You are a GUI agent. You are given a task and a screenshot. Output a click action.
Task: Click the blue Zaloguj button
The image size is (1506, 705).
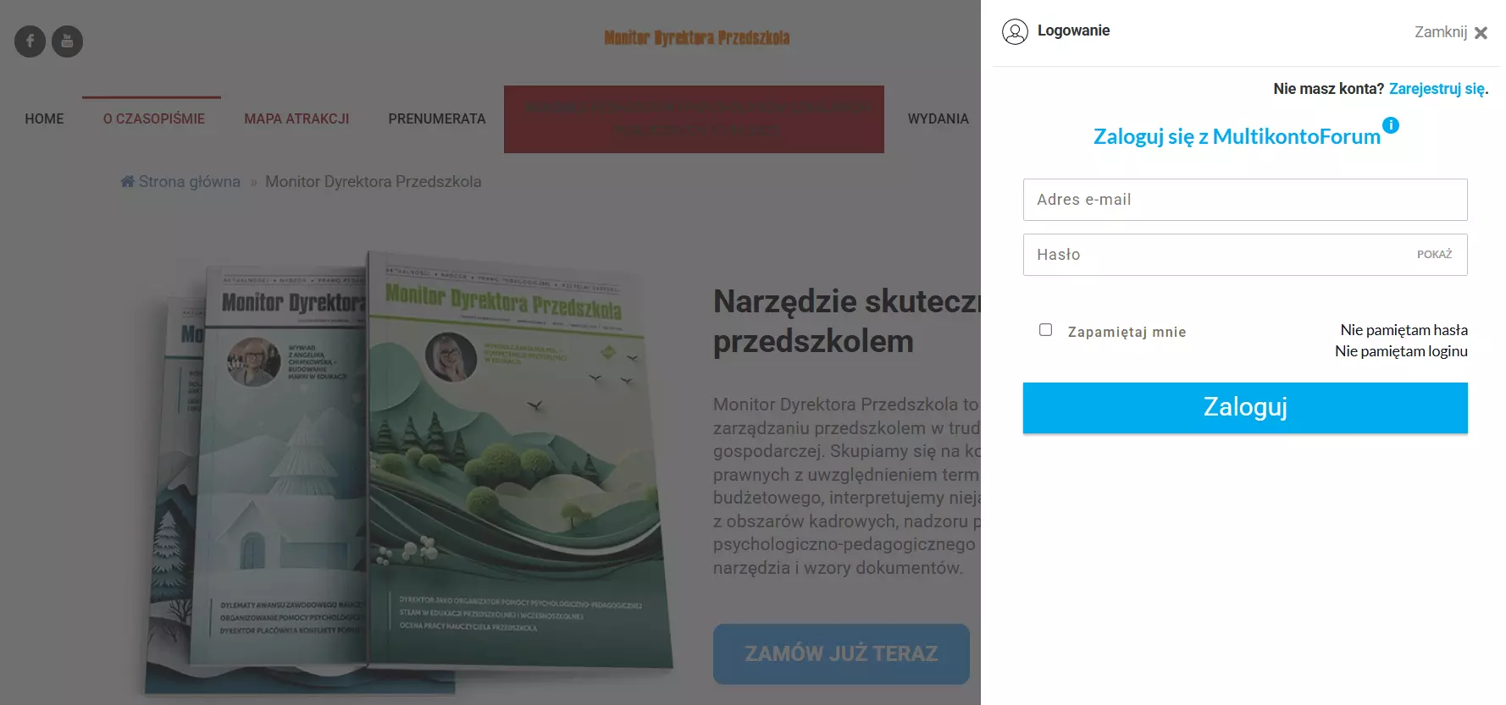1245,408
